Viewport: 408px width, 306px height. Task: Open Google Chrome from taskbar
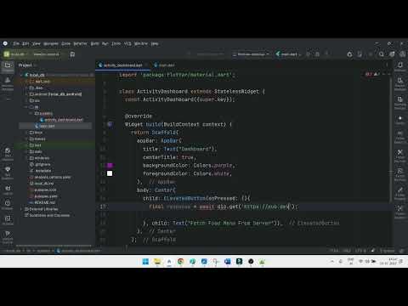180,261
